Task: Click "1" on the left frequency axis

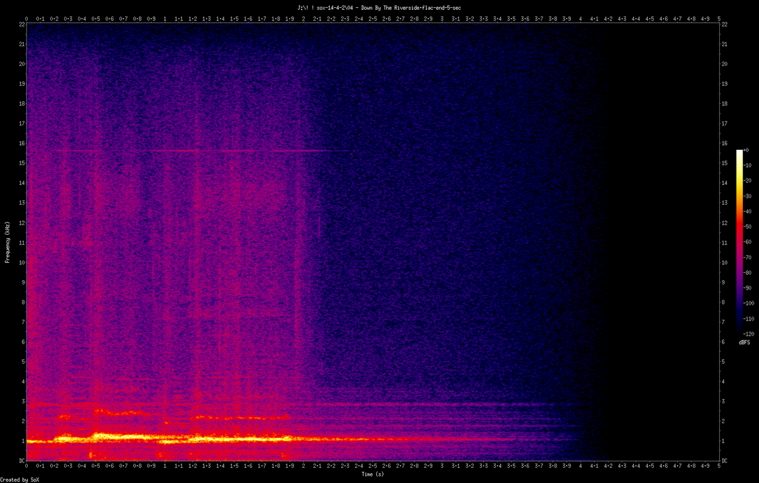Action: coord(23,441)
